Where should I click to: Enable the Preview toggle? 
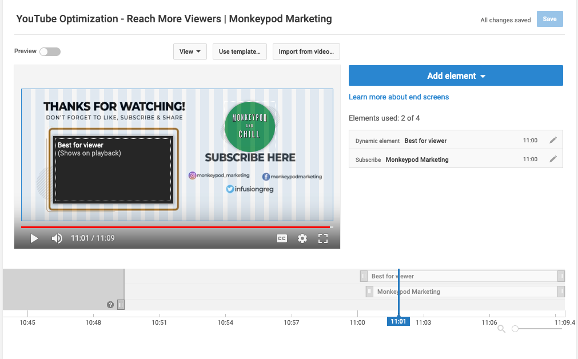[x=50, y=51]
